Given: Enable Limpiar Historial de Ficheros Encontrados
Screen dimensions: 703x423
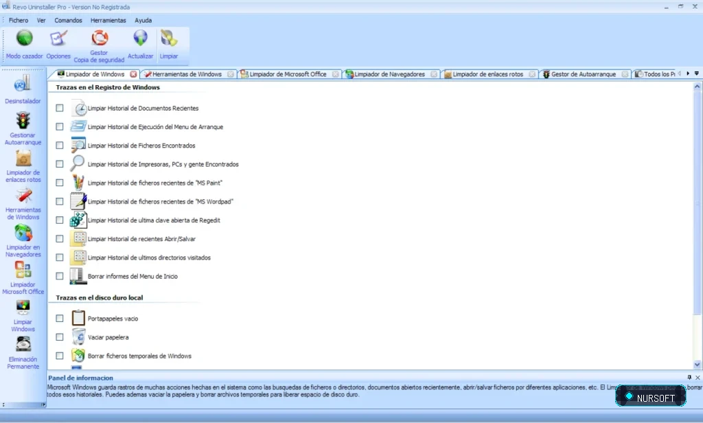Looking at the screenshot, I should [x=60, y=146].
